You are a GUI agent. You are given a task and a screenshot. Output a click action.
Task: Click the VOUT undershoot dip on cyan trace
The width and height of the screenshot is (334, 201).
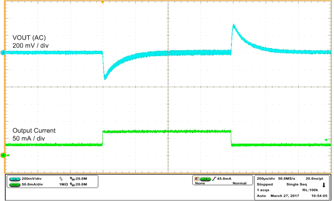click(x=105, y=78)
